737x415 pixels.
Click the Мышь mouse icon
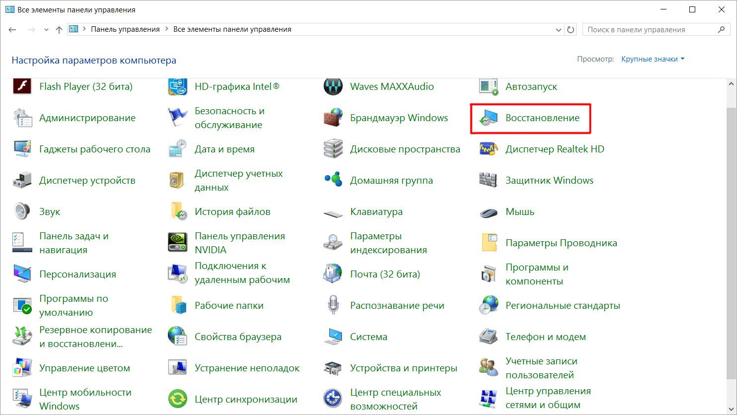(x=488, y=213)
